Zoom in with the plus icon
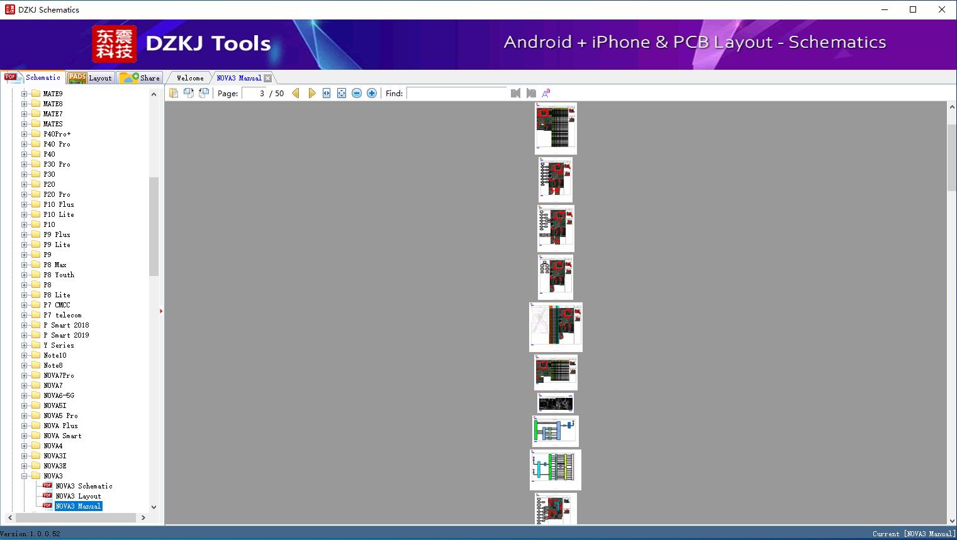Image resolution: width=957 pixels, height=540 pixels. coord(372,93)
